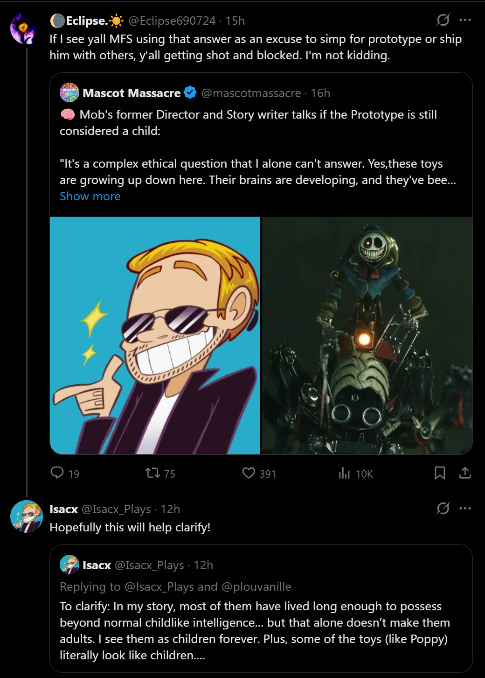Bookmark Eclipse's post
485x678 pixels.
click(x=439, y=473)
